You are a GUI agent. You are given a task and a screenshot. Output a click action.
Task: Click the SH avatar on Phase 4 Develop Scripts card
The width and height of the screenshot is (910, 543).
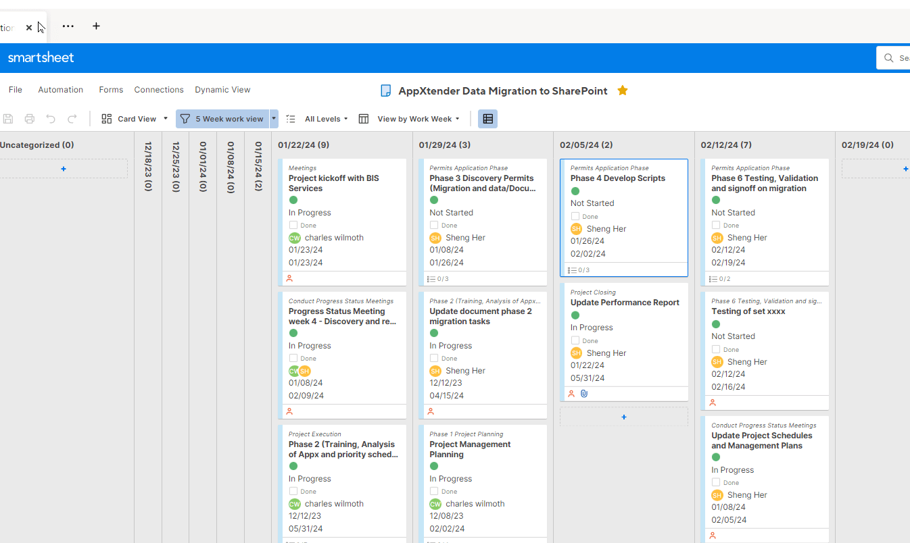pos(576,229)
